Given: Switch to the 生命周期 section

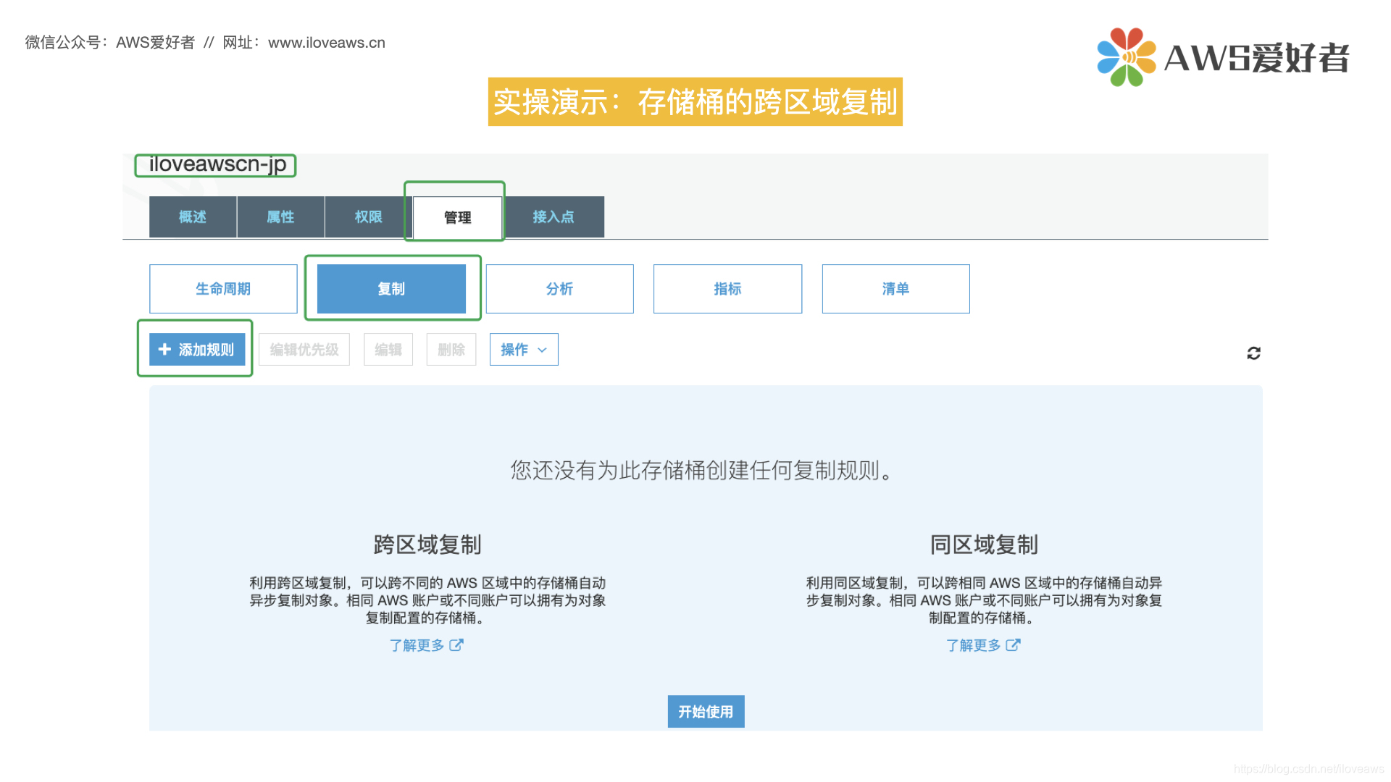Looking at the screenshot, I should tap(222, 288).
